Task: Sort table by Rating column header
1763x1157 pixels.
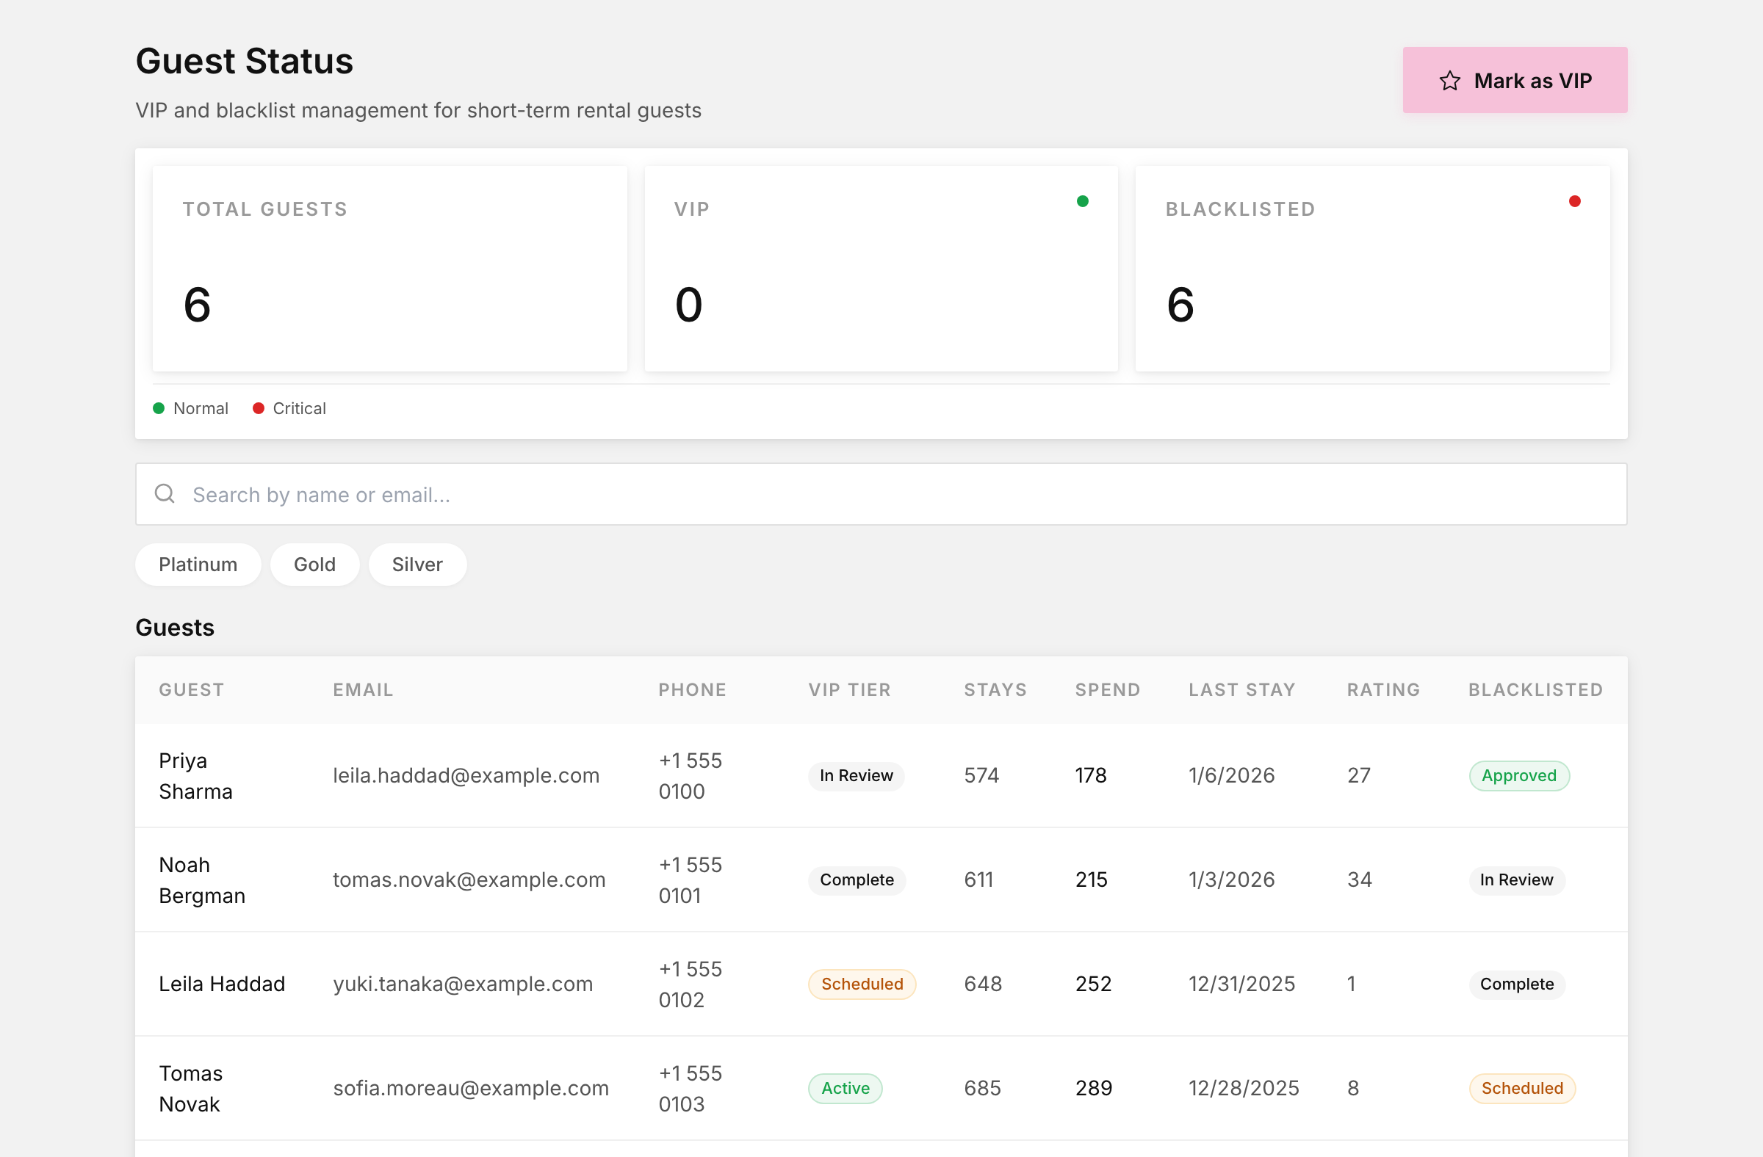Action: [1383, 690]
